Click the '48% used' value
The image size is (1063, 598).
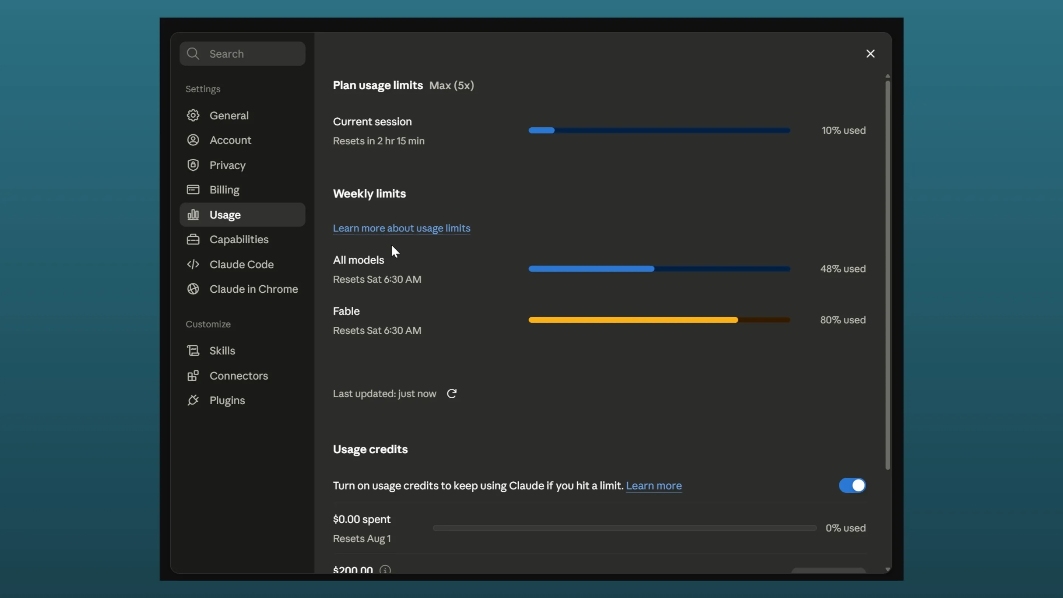(843, 269)
